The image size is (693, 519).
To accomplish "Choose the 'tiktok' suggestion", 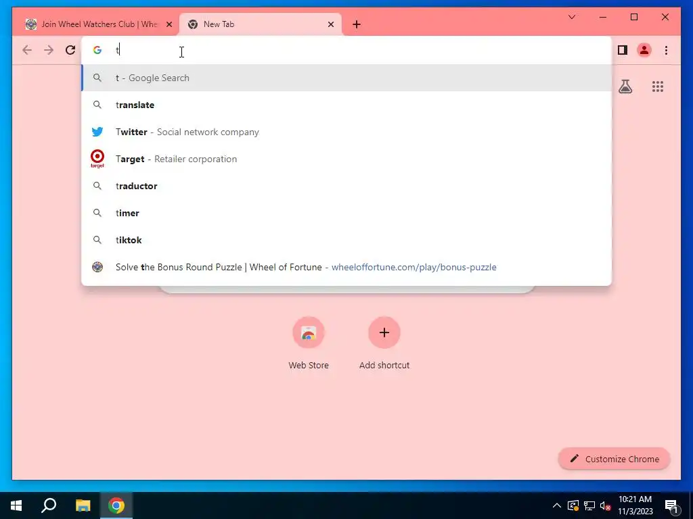I will (x=346, y=240).
